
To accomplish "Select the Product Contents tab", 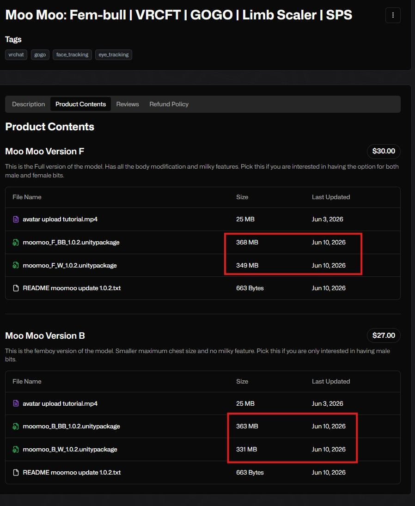I will click(81, 104).
